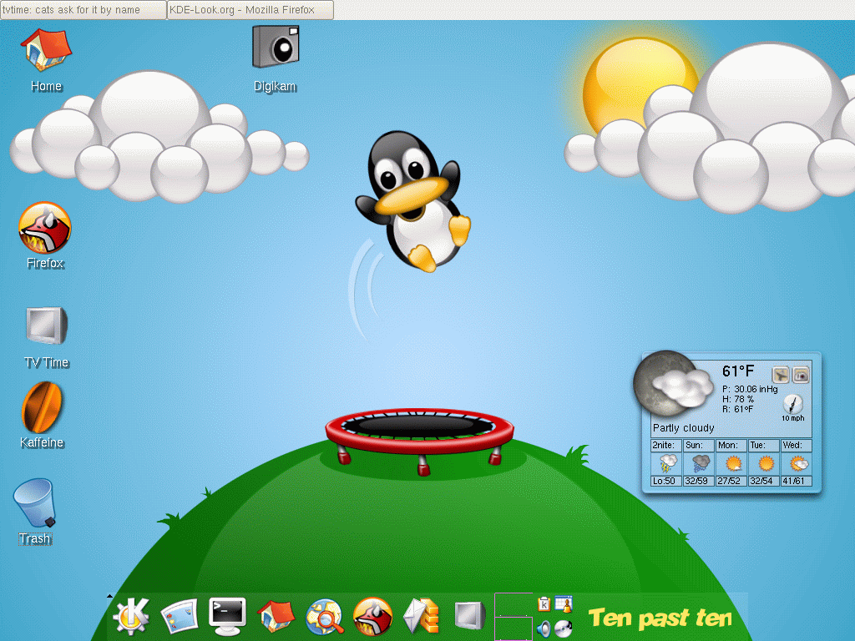This screenshot has height=641, width=855.
Task: Open the mail client in panel
Action: pos(421,617)
